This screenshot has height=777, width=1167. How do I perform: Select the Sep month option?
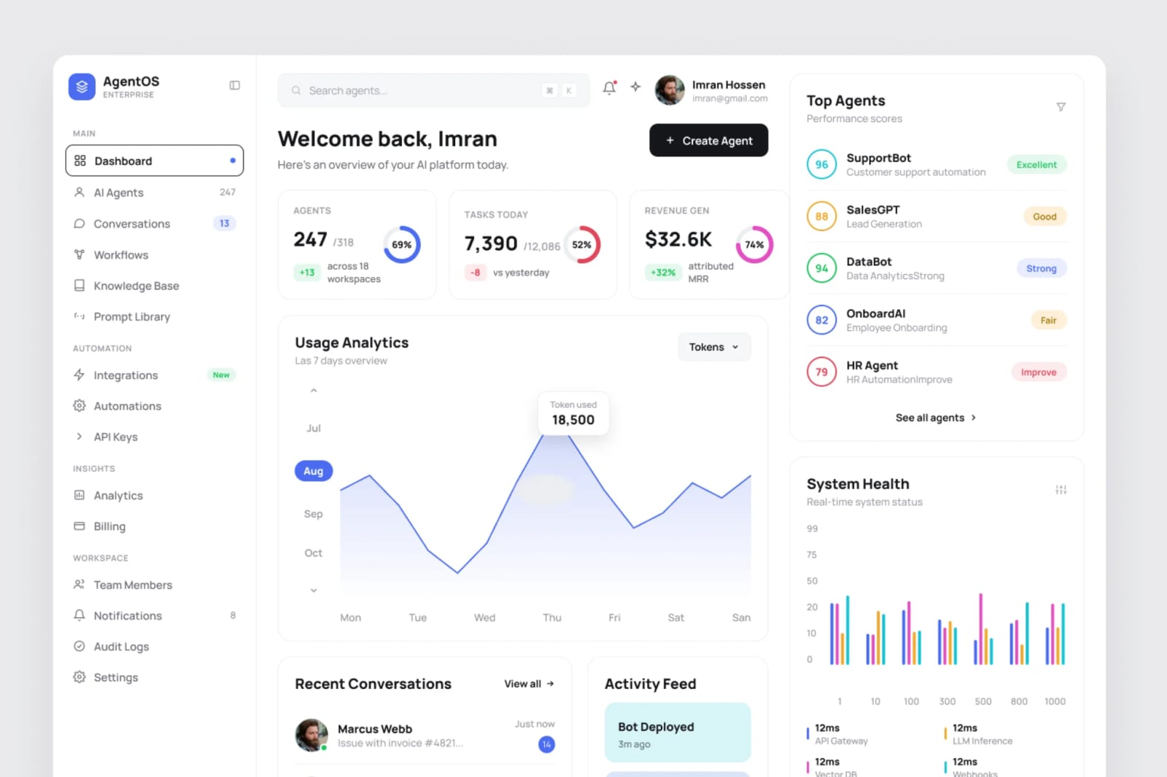314,514
